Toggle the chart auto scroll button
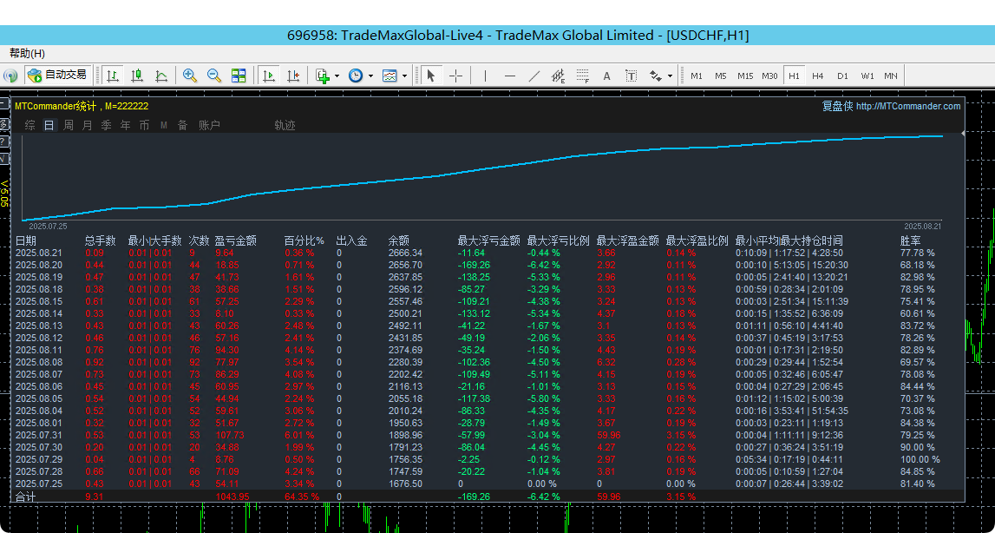This screenshot has height=533, width=995. tap(269, 76)
